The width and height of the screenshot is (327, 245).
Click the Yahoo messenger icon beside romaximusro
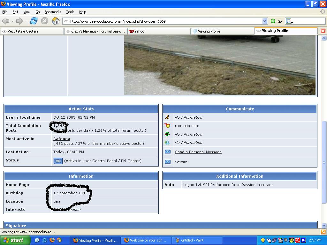pyautogui.click(x=167, y=126)
